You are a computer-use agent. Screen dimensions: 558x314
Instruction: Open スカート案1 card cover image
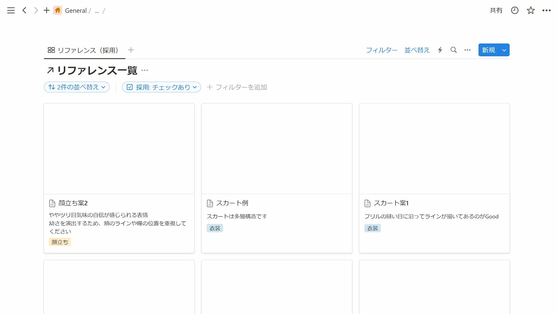434,149
